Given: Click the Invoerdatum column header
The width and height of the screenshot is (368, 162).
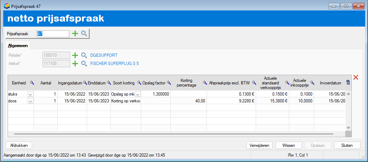Looking at the screenshot, I should click(x=330, y=83).
